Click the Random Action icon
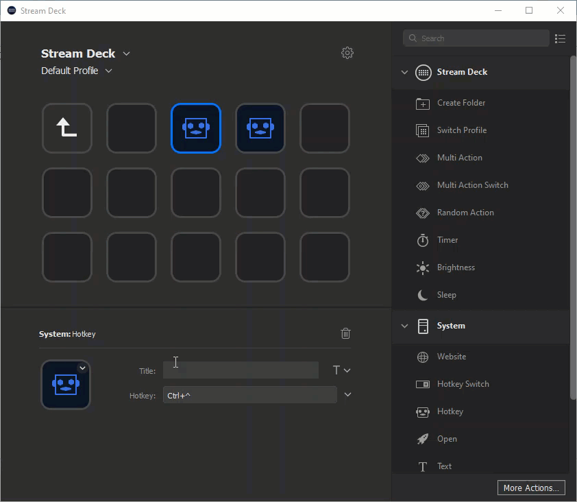The width and height of the screenshot is (577, 502). pos(422,213)
